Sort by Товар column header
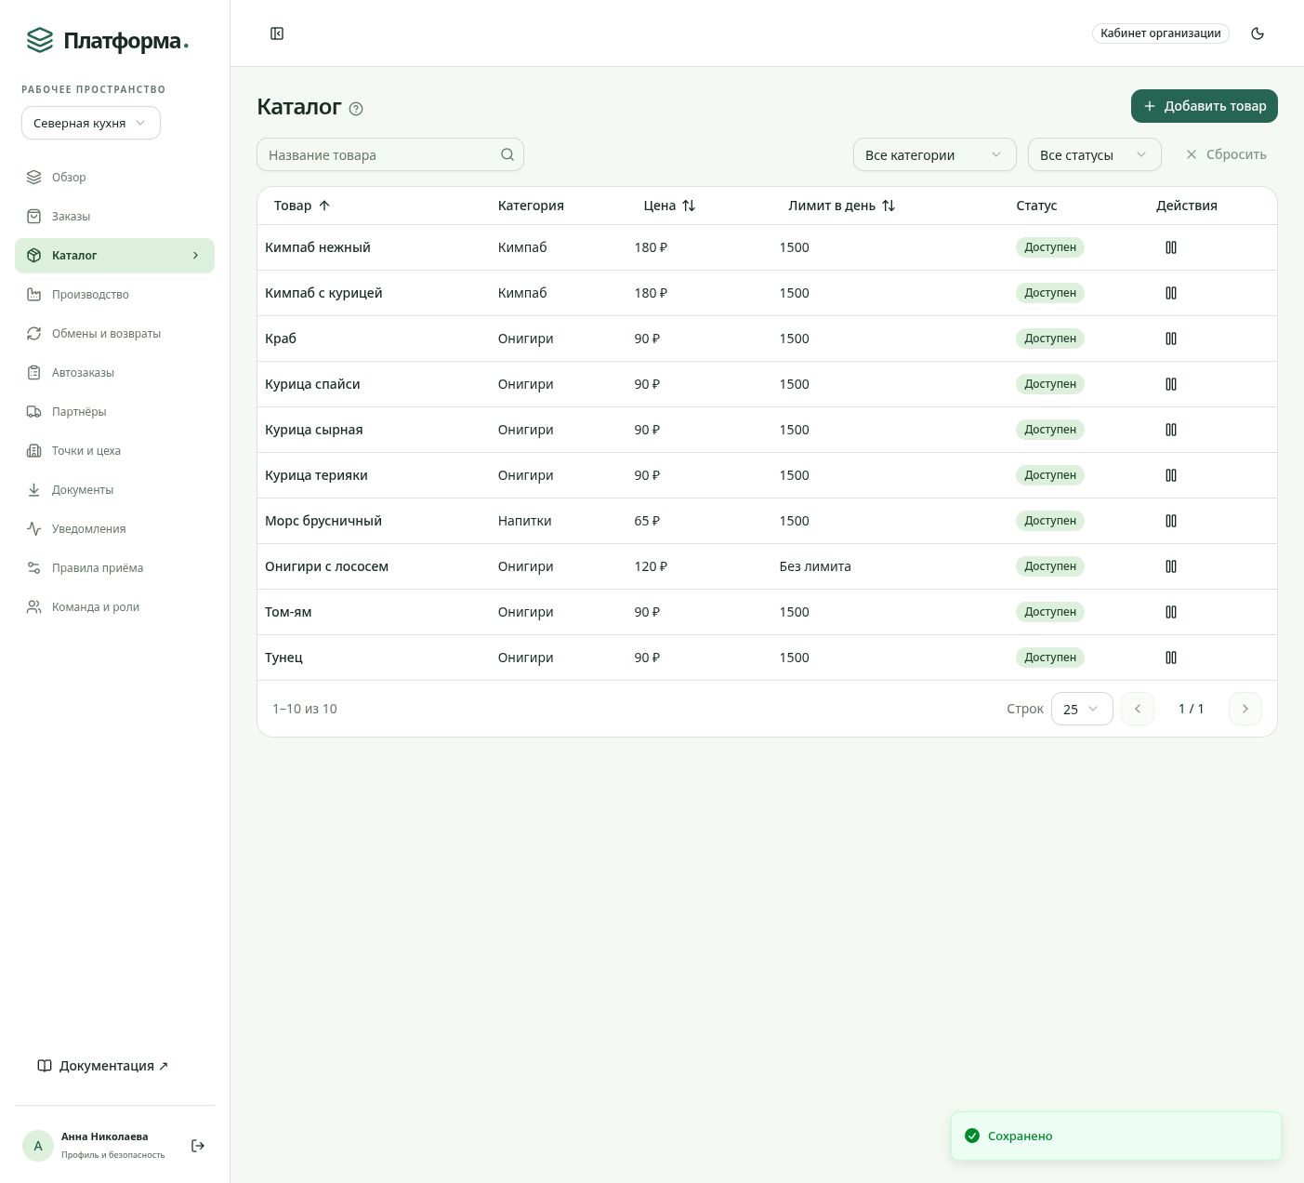The width and height of the screenshot is (1304, 1183). 302,206
